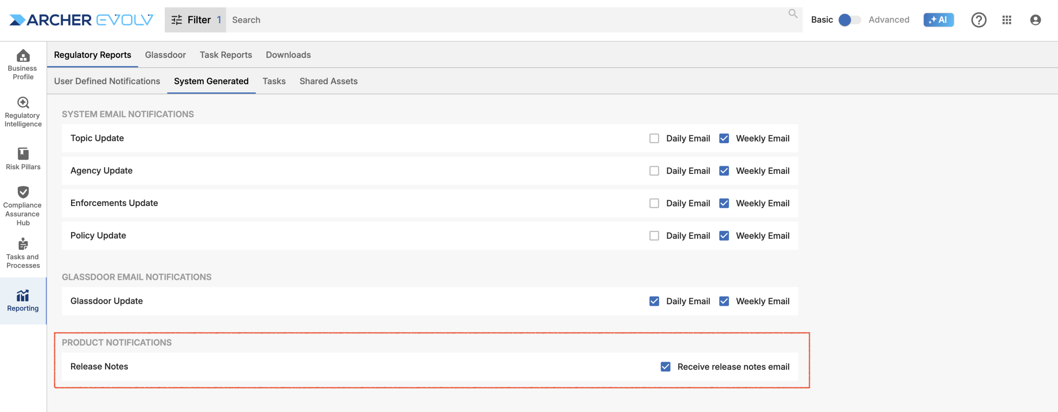Disable Daily Email for Glassdoor Update
This screenshot has width=1058, height=412.
tap(654, 301)
